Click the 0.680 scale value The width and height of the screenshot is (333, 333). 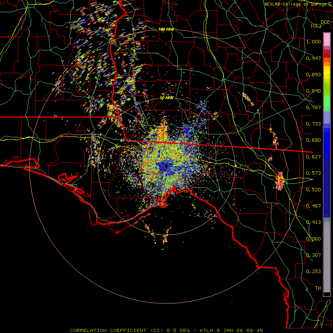313,140
